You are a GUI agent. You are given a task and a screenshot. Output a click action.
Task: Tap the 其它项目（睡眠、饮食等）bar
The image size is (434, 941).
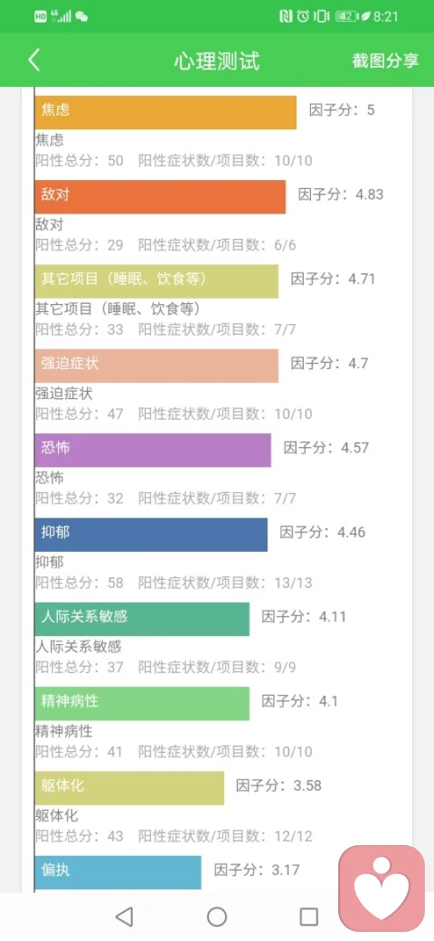156,281
